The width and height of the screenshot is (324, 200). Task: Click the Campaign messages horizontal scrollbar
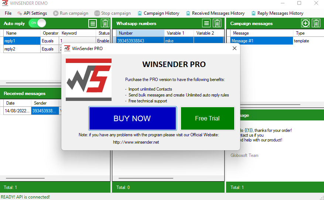[x=271, y=105]
